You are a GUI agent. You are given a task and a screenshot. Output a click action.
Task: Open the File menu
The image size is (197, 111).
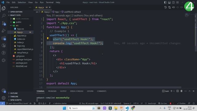[x=8, y=2]
